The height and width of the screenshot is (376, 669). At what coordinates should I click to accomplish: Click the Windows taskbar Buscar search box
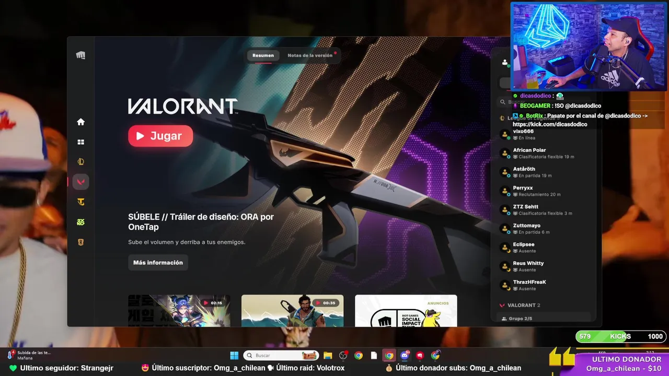point(281,356)
